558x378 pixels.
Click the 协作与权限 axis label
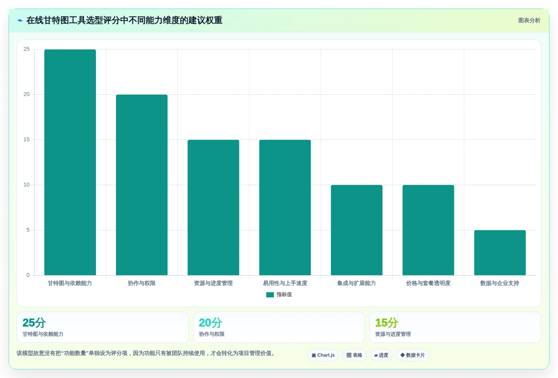(x=142, y=283)
